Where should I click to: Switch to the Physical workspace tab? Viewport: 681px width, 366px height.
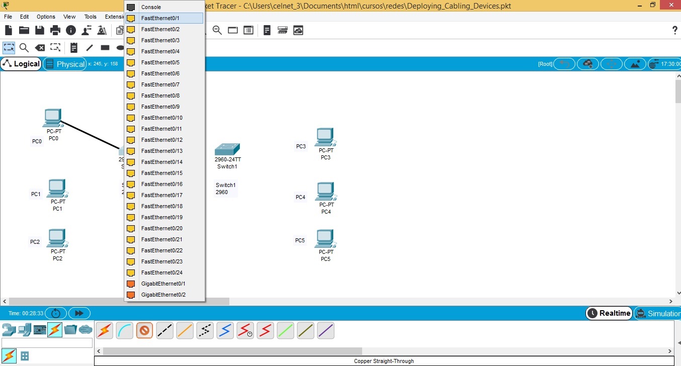click(x=65, y=64)
